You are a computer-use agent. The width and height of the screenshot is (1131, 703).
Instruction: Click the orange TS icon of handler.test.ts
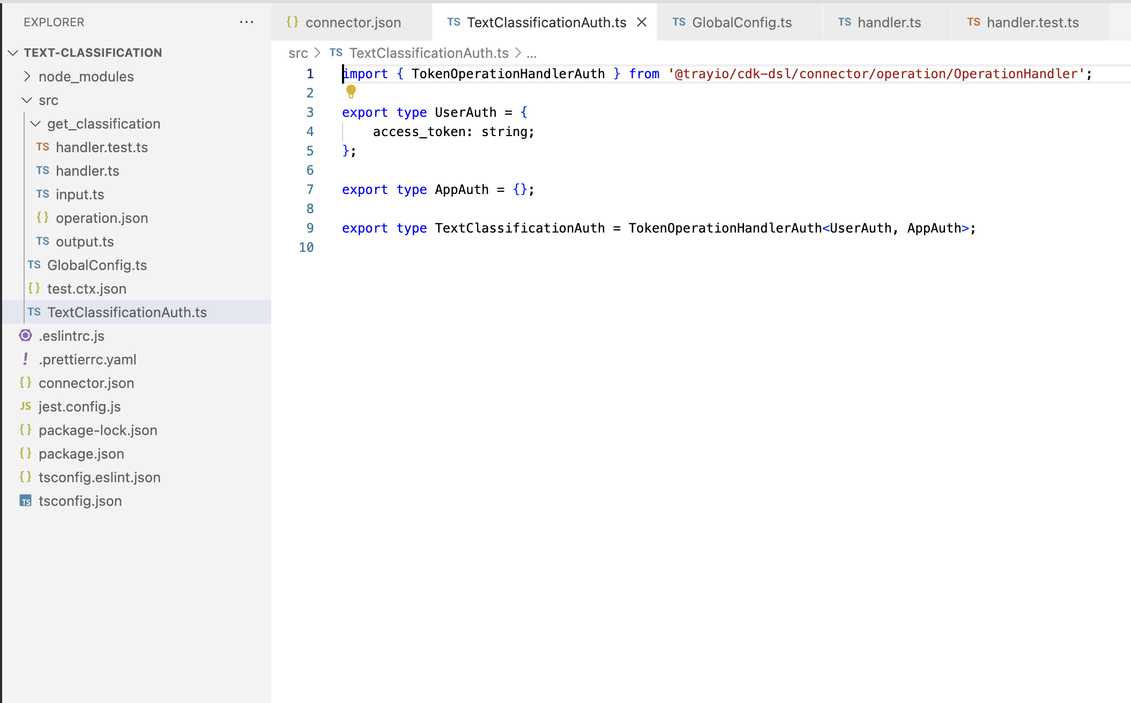(x=42, y=147)
